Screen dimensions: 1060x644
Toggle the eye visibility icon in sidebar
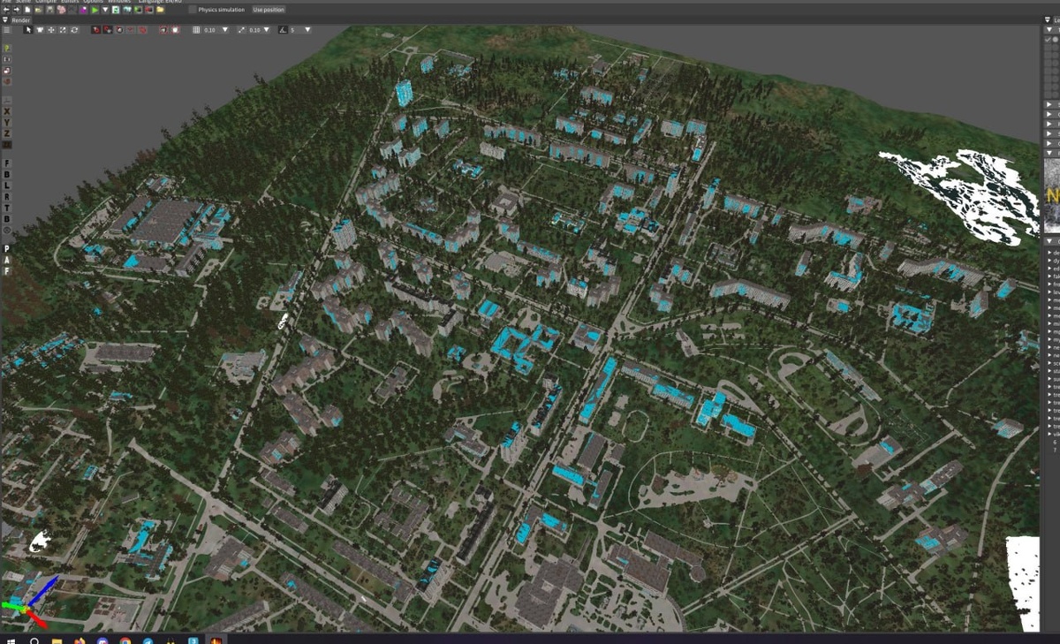(7, 230)
